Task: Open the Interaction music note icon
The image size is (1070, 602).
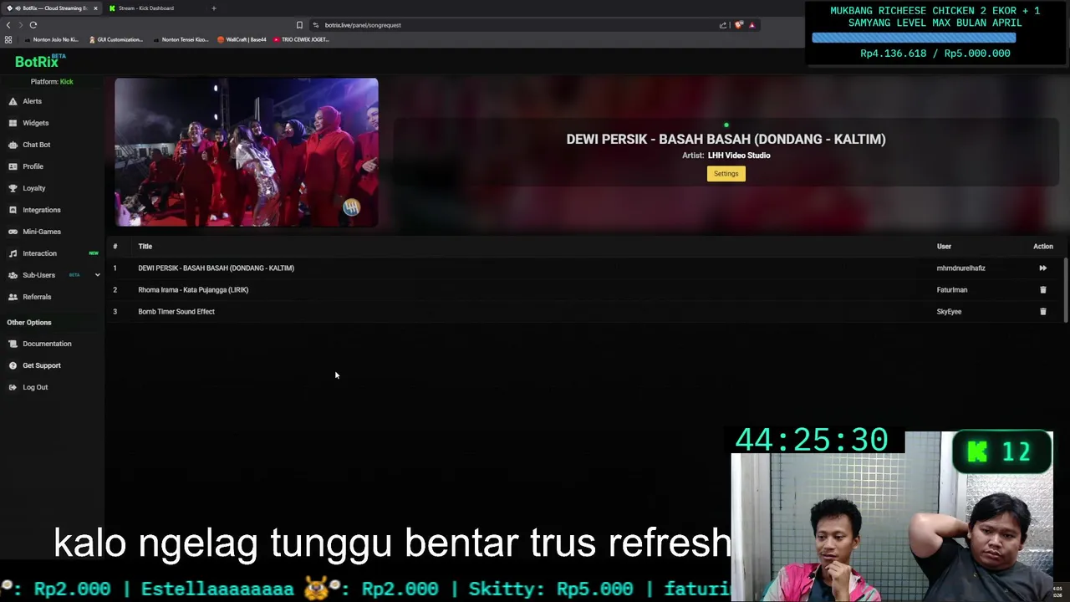Action: [x=13, y=253]
